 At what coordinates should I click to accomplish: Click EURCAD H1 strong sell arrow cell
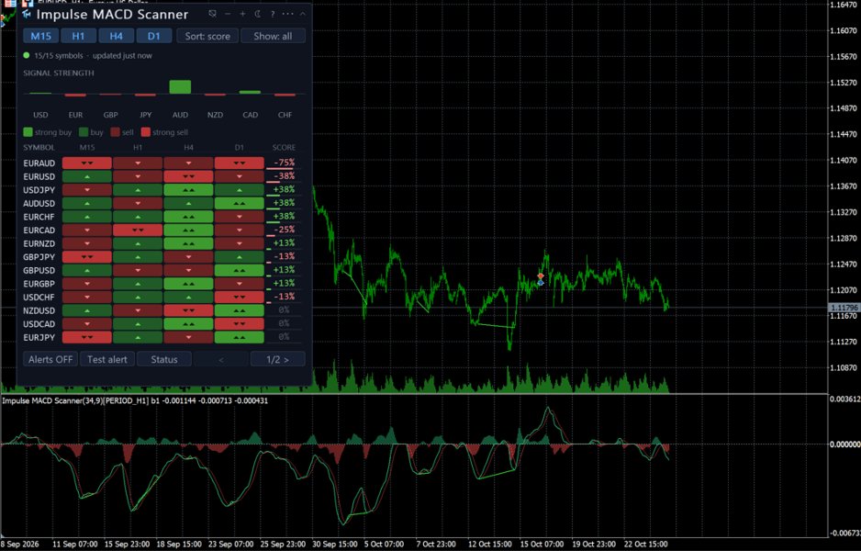(x=138, y=231)
